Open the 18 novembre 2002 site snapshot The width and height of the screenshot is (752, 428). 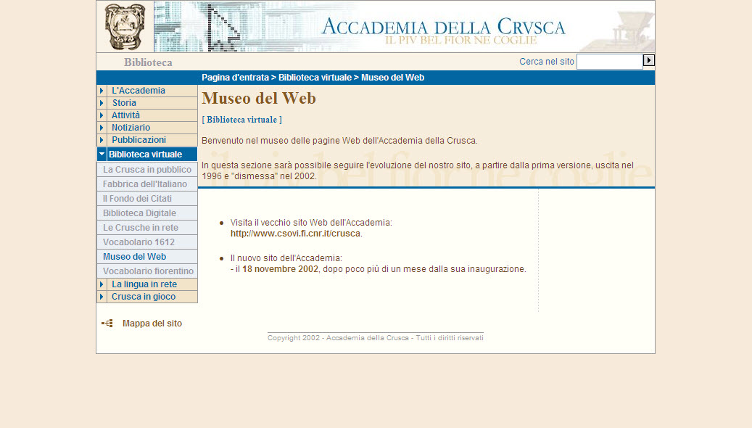tap(280, 269)
